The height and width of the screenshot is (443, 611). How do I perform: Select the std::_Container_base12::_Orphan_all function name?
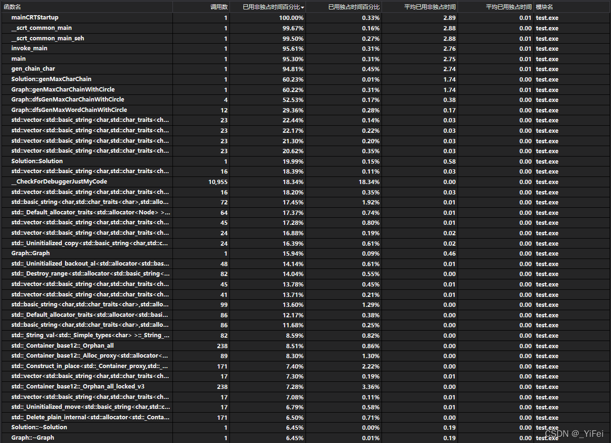click(63, 346)
